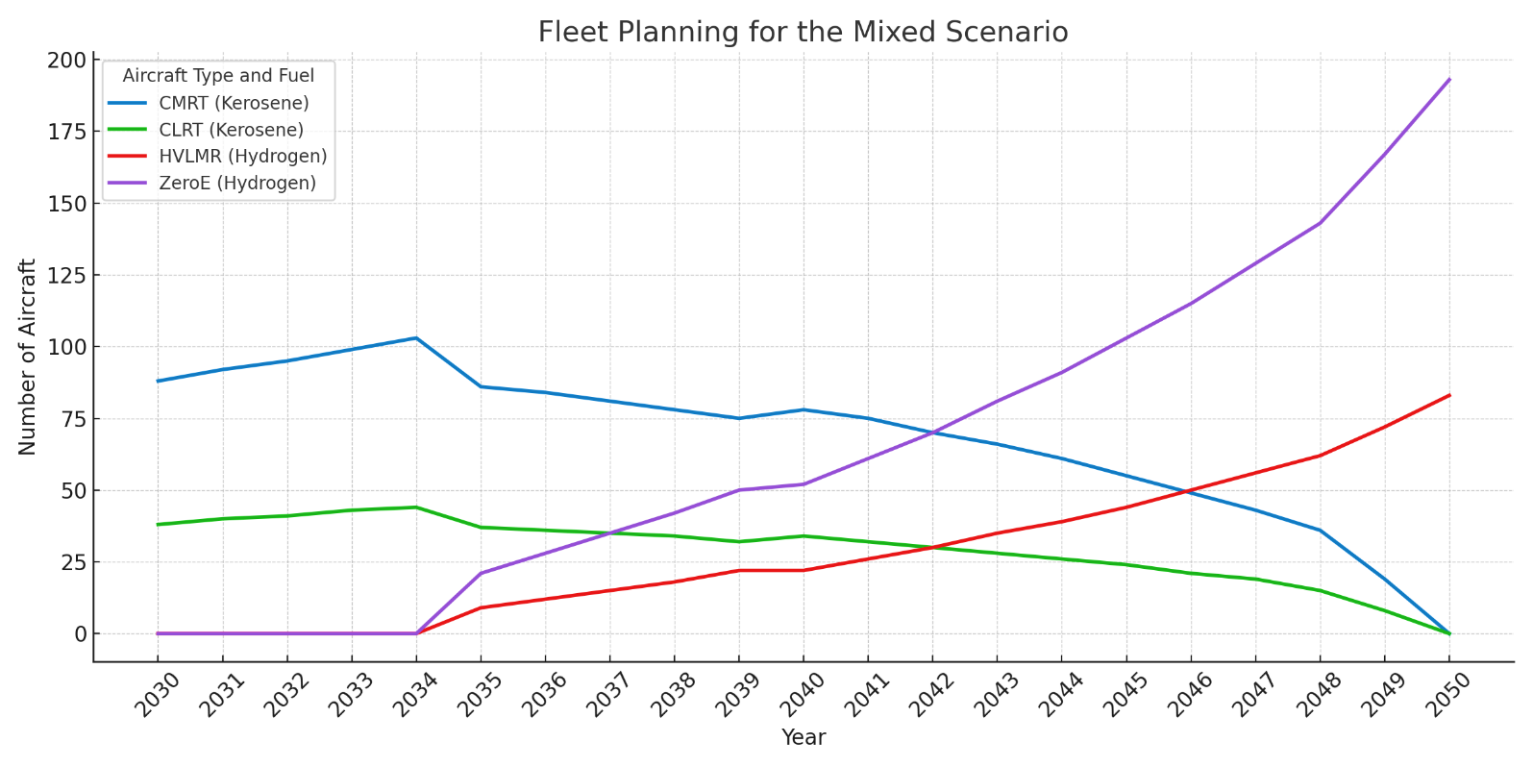This screenshot has width=1533, height=767.
Task: Select the HVLMR (Hydrogen) legend entry
Action: point(218,156)
